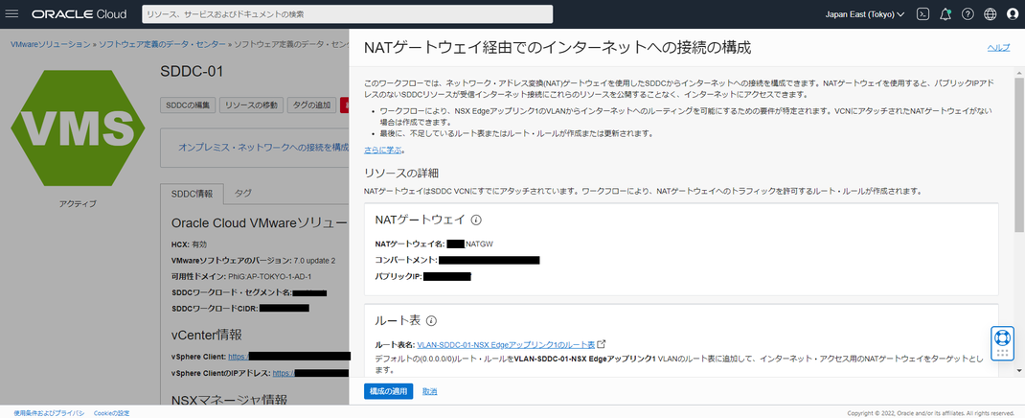The image size is (1025, 418).
Task: Click the NATゲートウェイ info icon
Action: pyautogui.click(x=476, y=220)
